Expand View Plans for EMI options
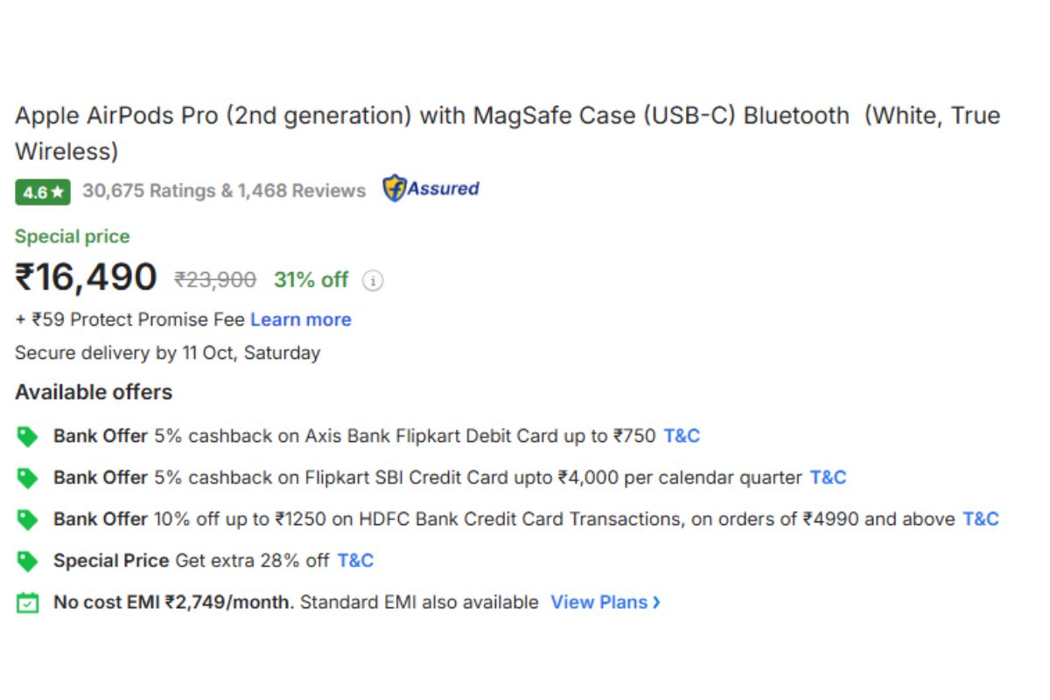Screen dimensions: 1050x700 pyautogui.click(x=605, y=603)
